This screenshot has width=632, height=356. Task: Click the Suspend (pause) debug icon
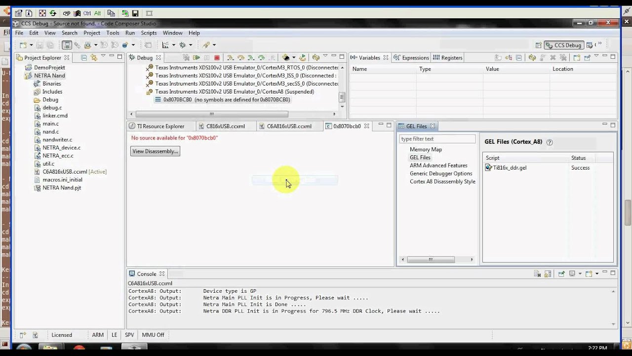tap(206, 58)
